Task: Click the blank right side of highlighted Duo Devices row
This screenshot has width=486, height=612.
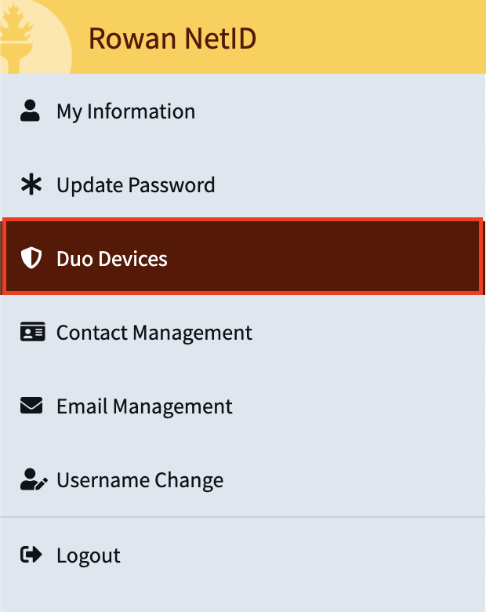Action: pyautogui.click(x=353, y=259)
